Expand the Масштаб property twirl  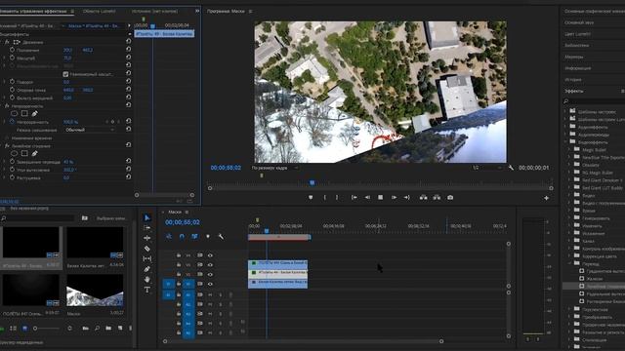pos(5,58)
